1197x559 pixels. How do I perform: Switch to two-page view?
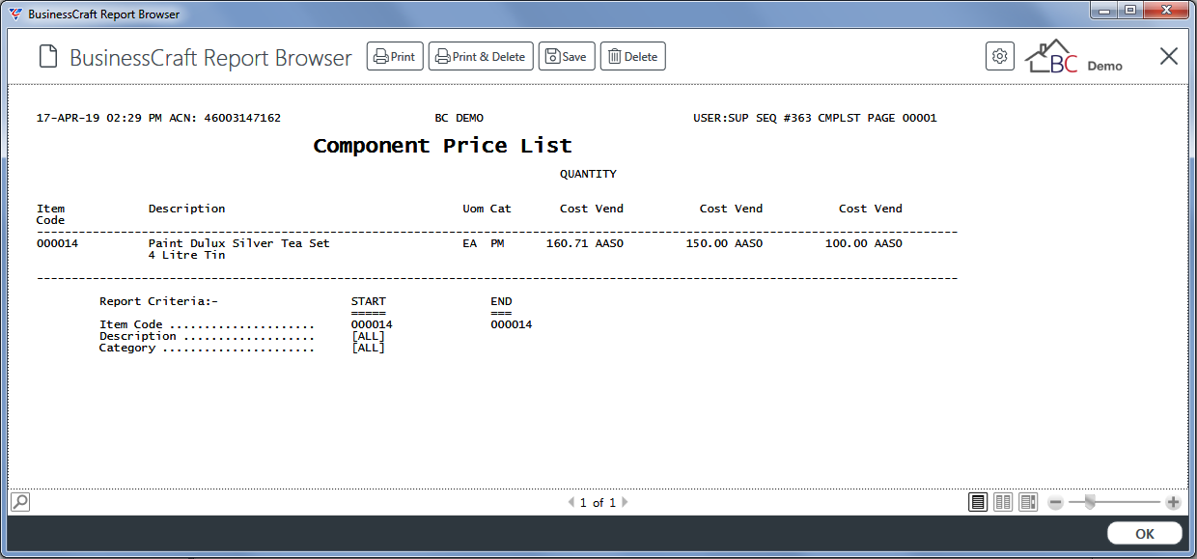[1003, 502]
